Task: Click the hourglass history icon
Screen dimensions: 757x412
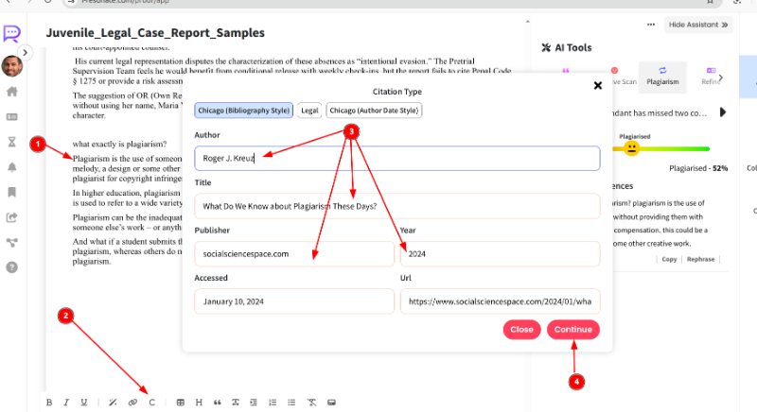Action: [x=11, y=142]
